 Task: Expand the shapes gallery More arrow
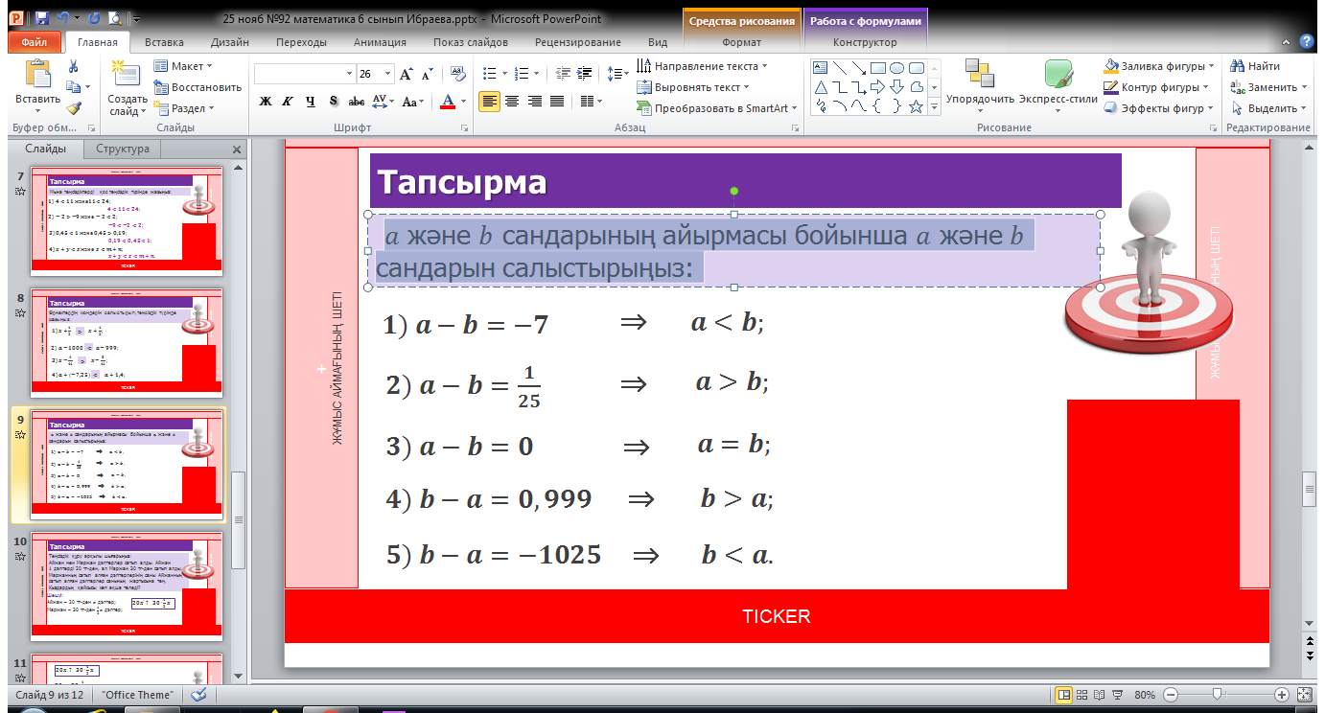point(934,108)
